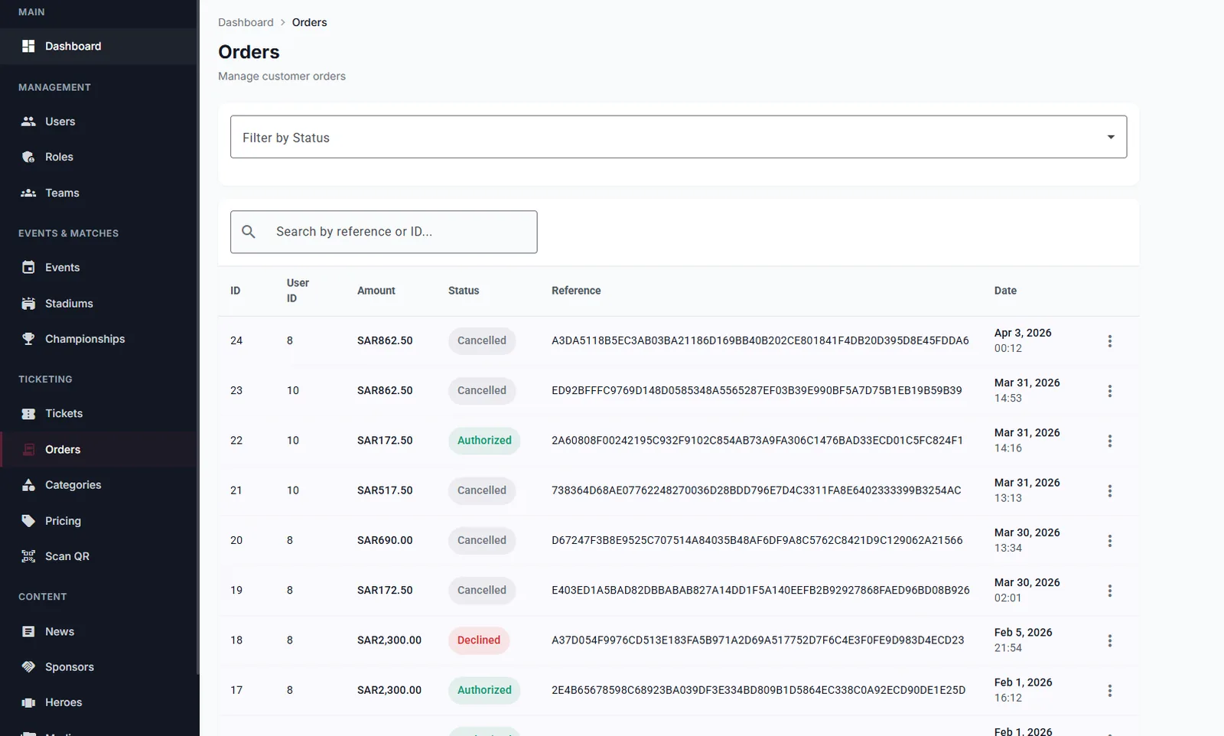Click amount SAR2,300.00 of order 18

coord(389,640)
